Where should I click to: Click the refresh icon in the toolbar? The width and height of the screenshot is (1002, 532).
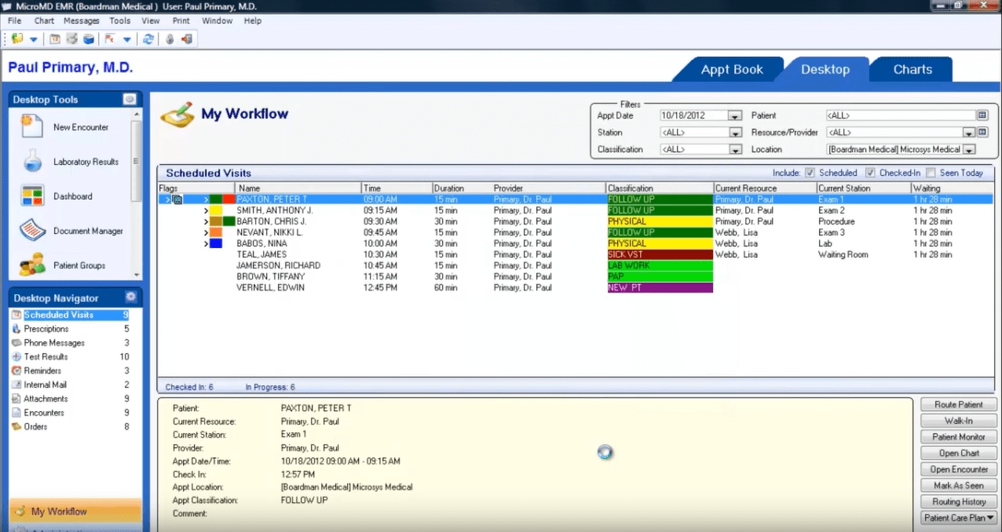click(148, 39)
